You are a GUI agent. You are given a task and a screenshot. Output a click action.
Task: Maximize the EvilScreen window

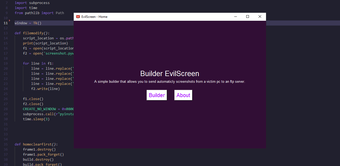(247, 16)
